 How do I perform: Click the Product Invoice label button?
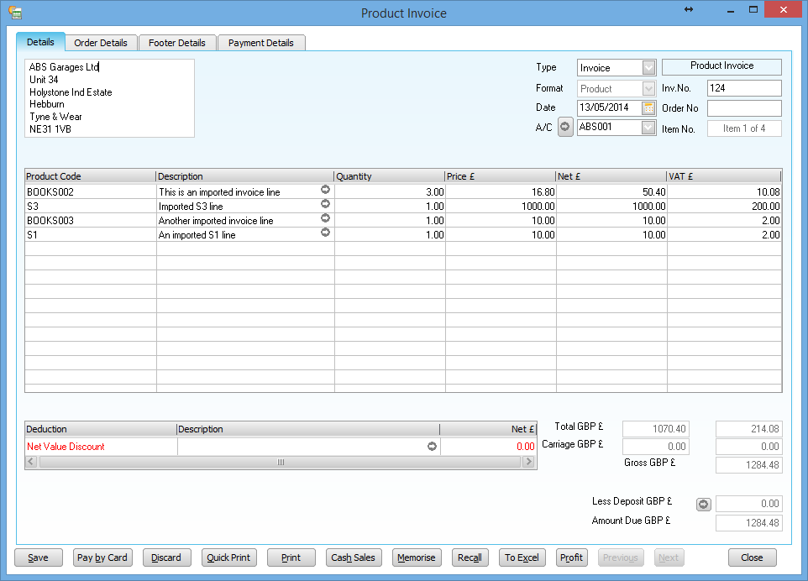click(x=722, y=66)
